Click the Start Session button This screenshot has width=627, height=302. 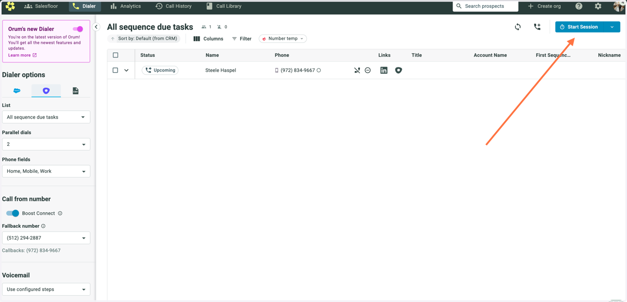[579, 27]
